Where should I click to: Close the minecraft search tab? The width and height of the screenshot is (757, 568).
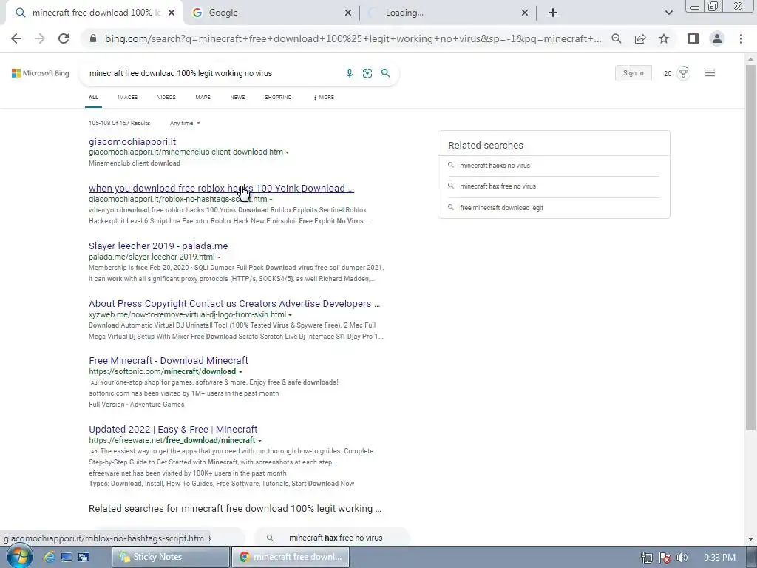(172, 13)
